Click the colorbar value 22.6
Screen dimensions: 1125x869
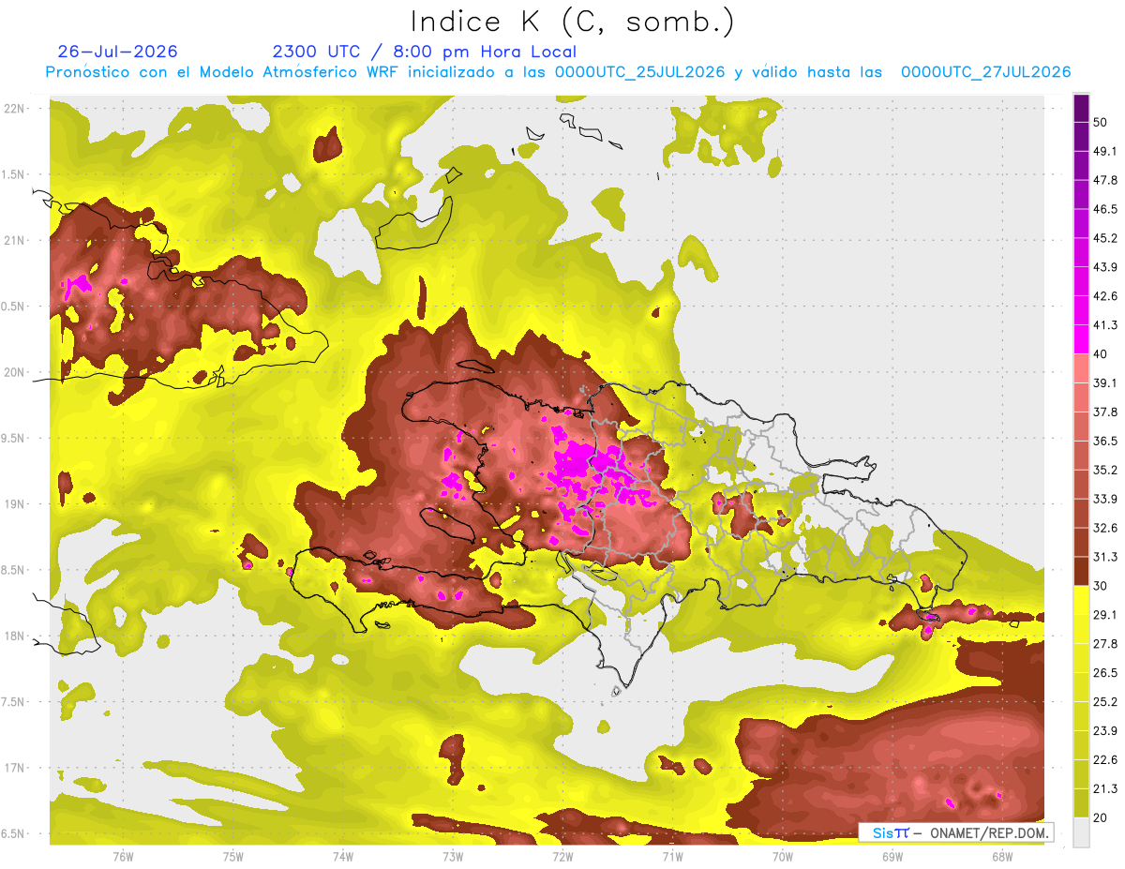[x=1105, y=759]
